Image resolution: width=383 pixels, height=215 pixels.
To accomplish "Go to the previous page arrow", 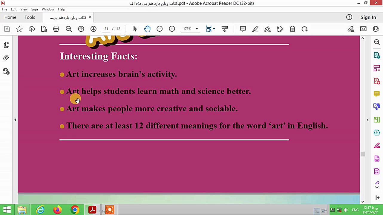I will 81,29.
